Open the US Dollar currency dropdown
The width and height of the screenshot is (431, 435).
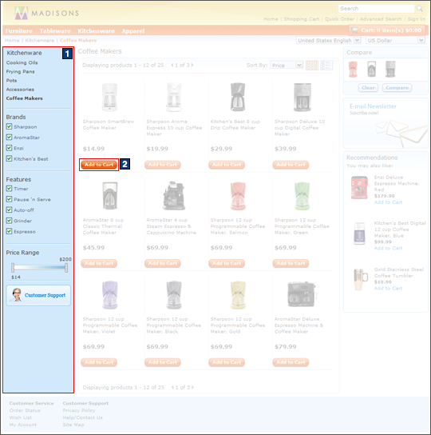click(x=395, y=40)
